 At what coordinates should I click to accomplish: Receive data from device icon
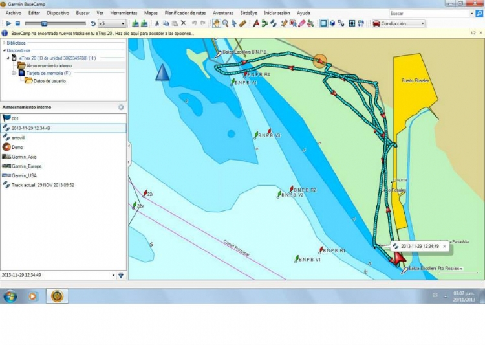144,23
